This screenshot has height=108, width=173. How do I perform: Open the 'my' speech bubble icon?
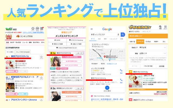pos(37,29)
